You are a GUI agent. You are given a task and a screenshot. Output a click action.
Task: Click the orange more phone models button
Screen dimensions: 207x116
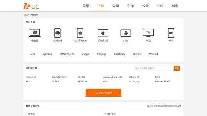[103, 92]
